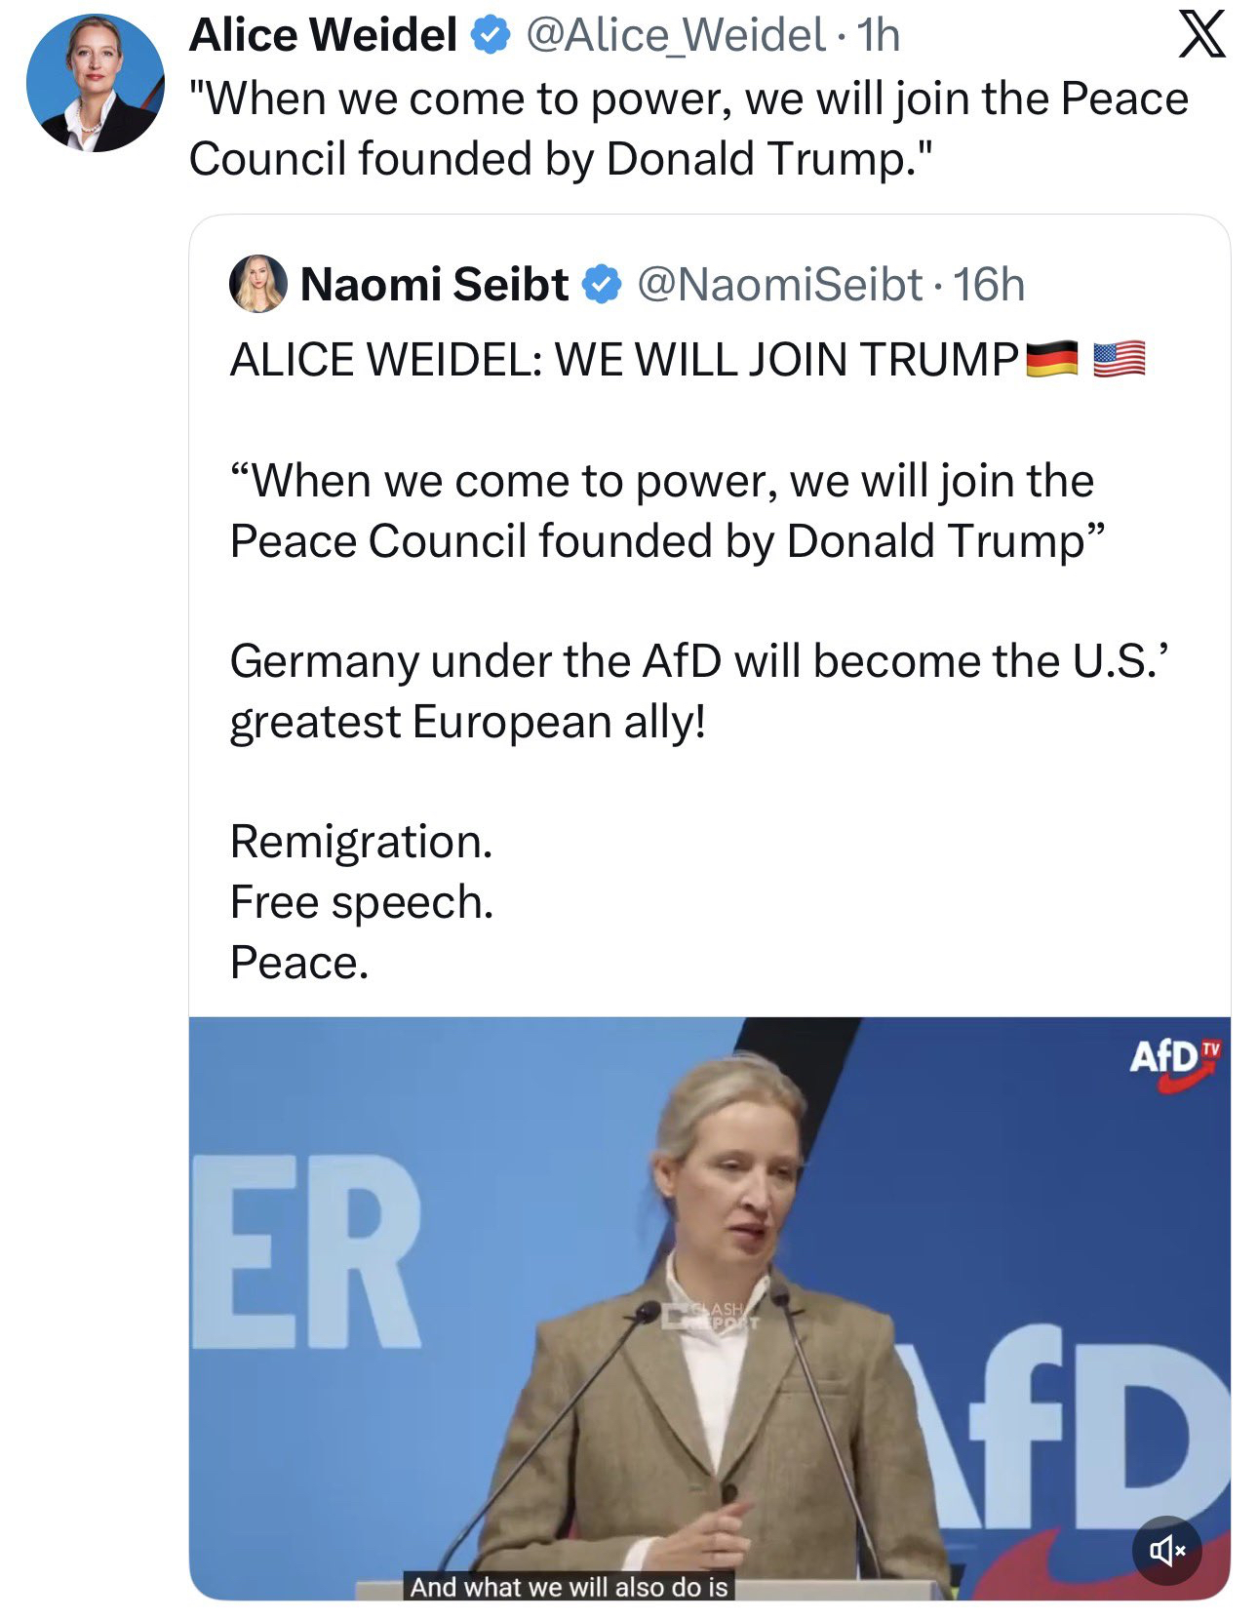
Task: Click Alice Weidel's main tweet quote text
Action: pyautogui.click(x=688, y=128)
